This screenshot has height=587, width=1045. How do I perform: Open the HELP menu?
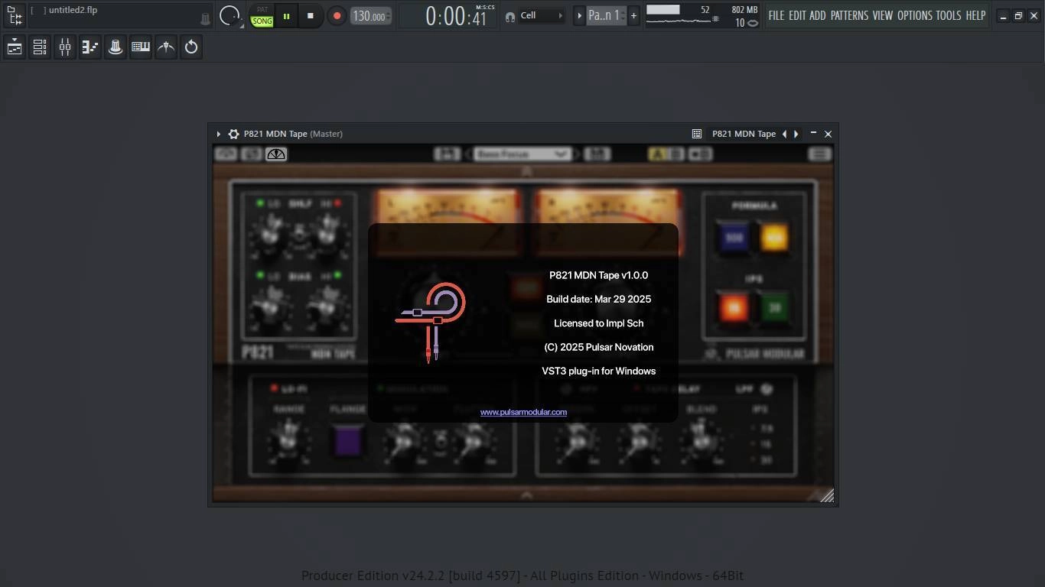tap(975, 15)
